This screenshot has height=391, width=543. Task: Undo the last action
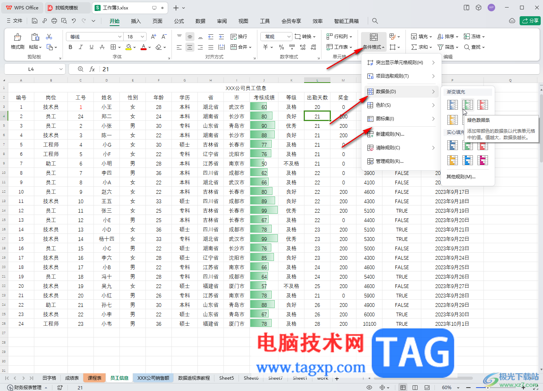click(74, 21)
